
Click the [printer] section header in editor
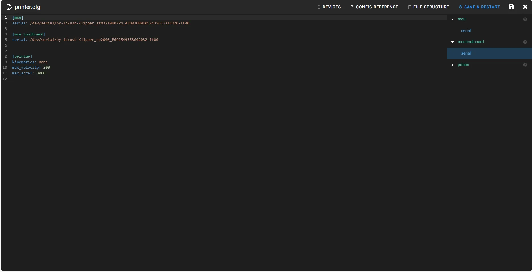click(22, 57)
